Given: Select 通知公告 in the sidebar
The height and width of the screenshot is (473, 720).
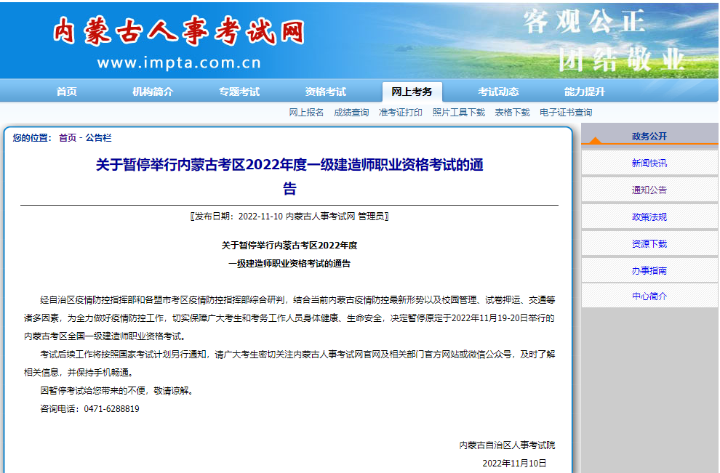Looking at the screenshot, I should point(649,190).
